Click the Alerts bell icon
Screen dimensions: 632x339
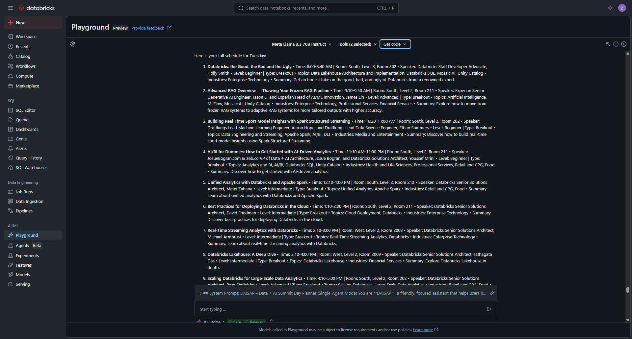11,148
